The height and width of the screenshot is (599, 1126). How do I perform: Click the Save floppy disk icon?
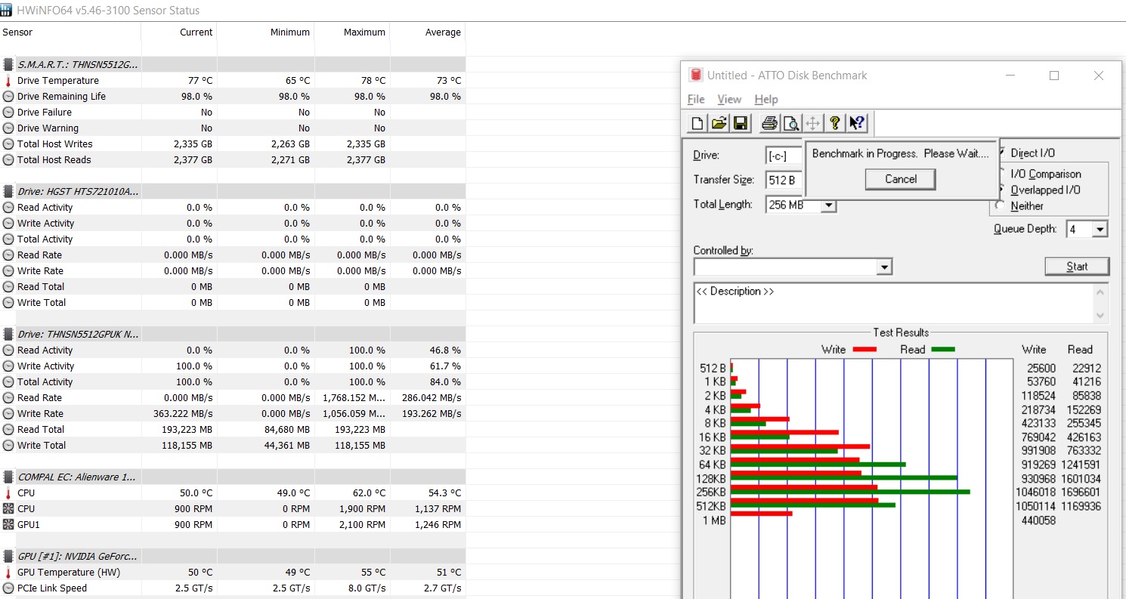(x=740, y=123)
